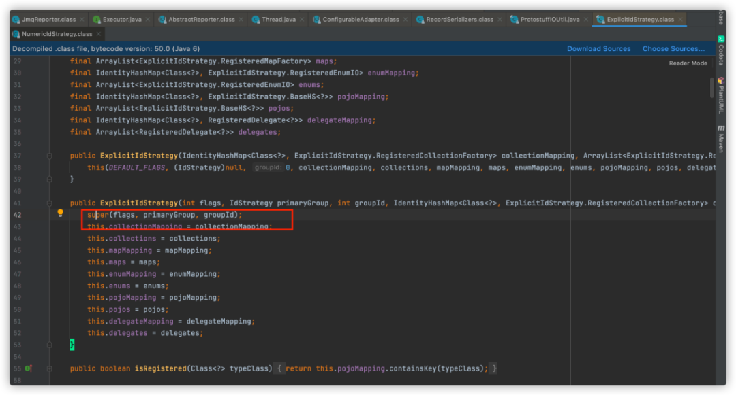
Task: Open the Maven tool window
Action: (x=721, y=139)
